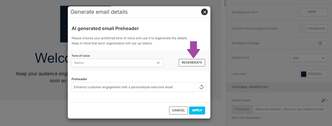The height and width of the screenshot is (126, 332).
Task: Apply the generated preheader with APPLY
Action: point(197,111)
